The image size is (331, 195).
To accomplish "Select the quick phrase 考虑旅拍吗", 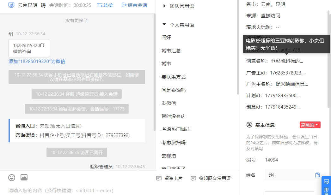I will 174,143.
